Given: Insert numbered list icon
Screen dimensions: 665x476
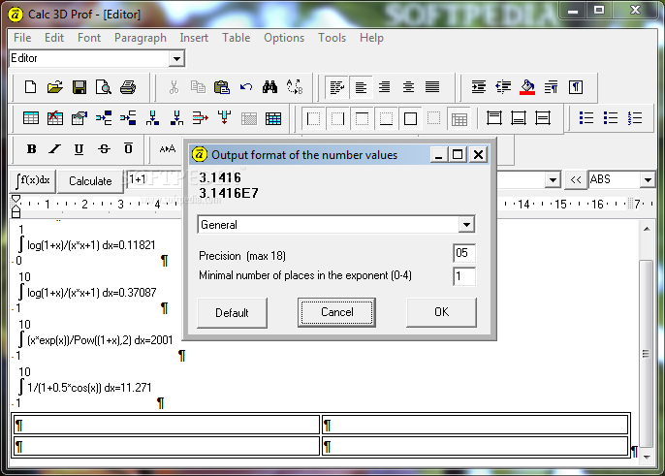Looking at the screenshot, I should (635, 118).
